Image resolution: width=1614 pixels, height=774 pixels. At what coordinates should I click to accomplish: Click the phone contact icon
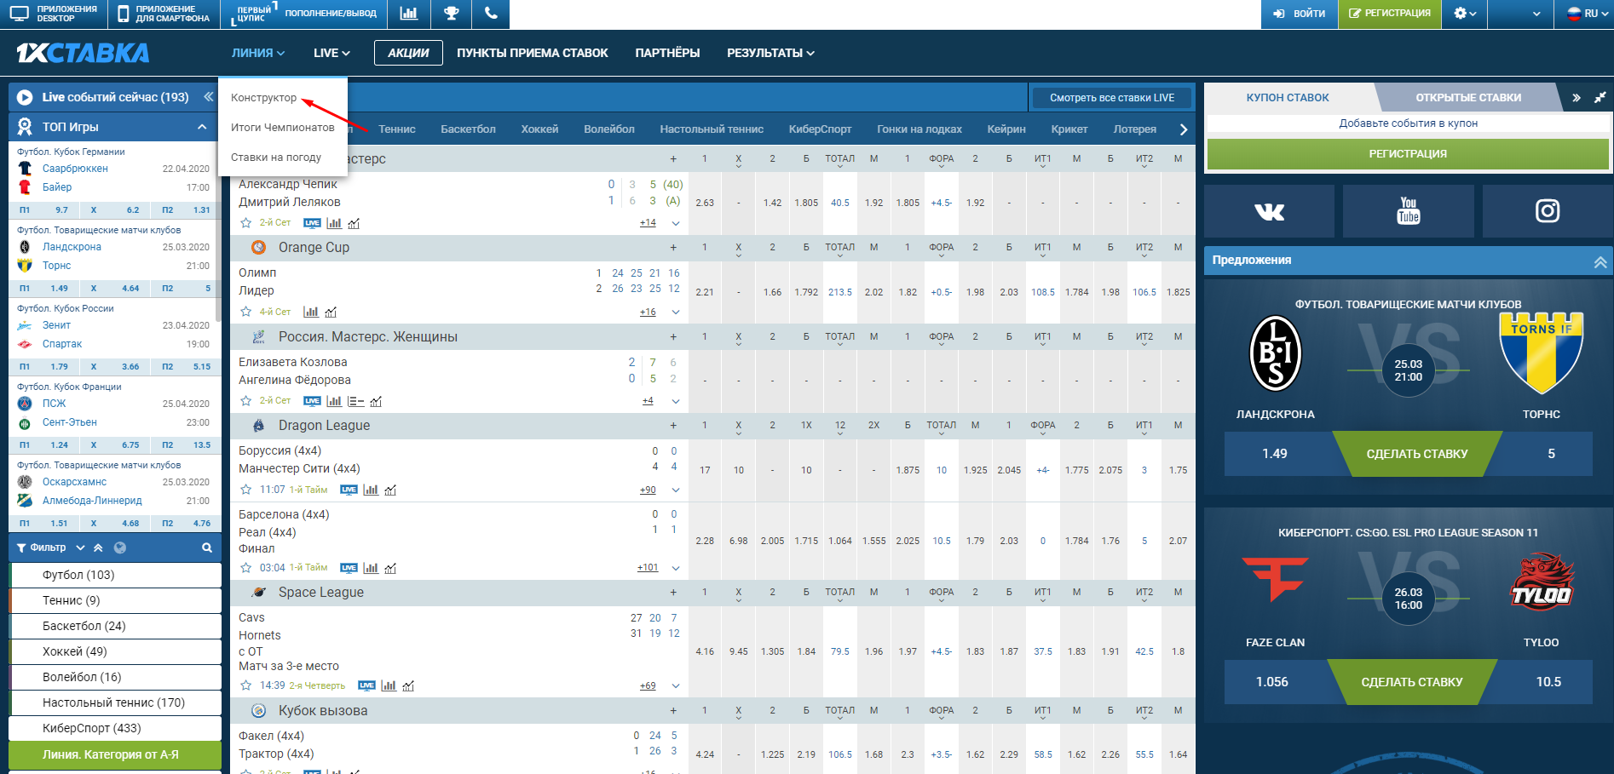[x=490, y=14]
